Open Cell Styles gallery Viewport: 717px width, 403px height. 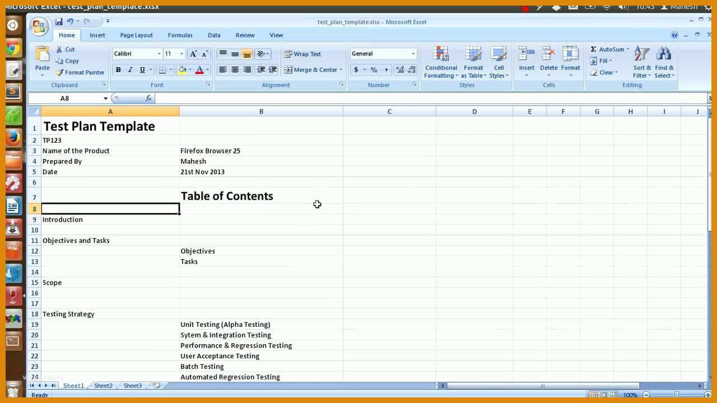tap(499, 62)
